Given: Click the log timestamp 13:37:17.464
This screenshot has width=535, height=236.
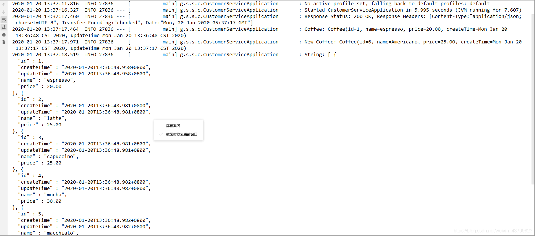Looking at the screenshot, I should (x=61, y=29).
